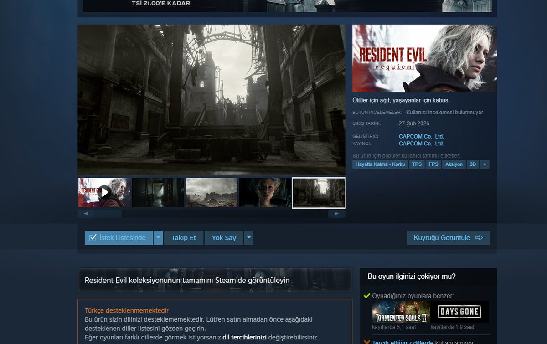Click the left arrow of thumbnail strip
The image size is (547, 344).
click(86, 213)
